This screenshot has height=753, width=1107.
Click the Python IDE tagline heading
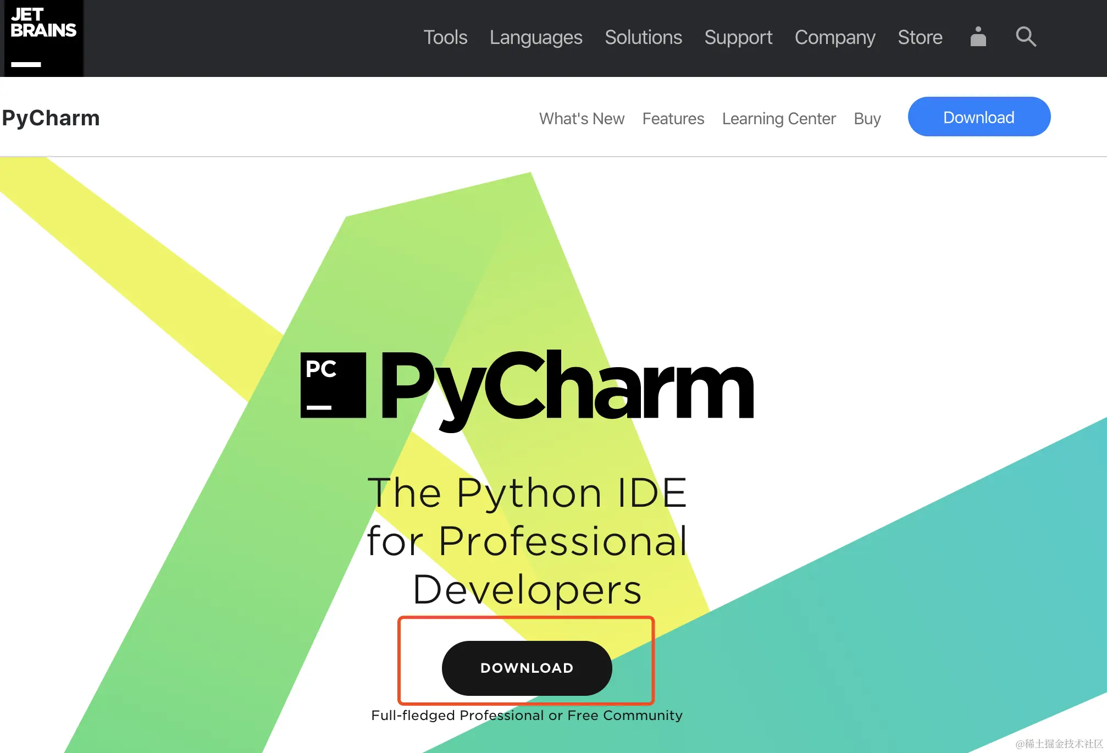click(x=527, y=540)
